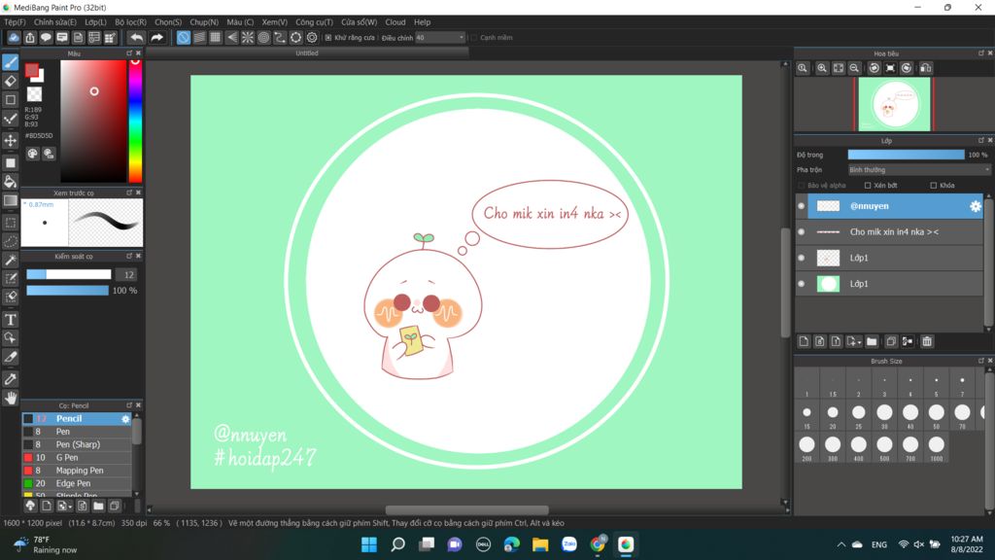Screen dimensions: 995x560
Task: Open color palette icon in Màu panel
Action: click(32, 154)
